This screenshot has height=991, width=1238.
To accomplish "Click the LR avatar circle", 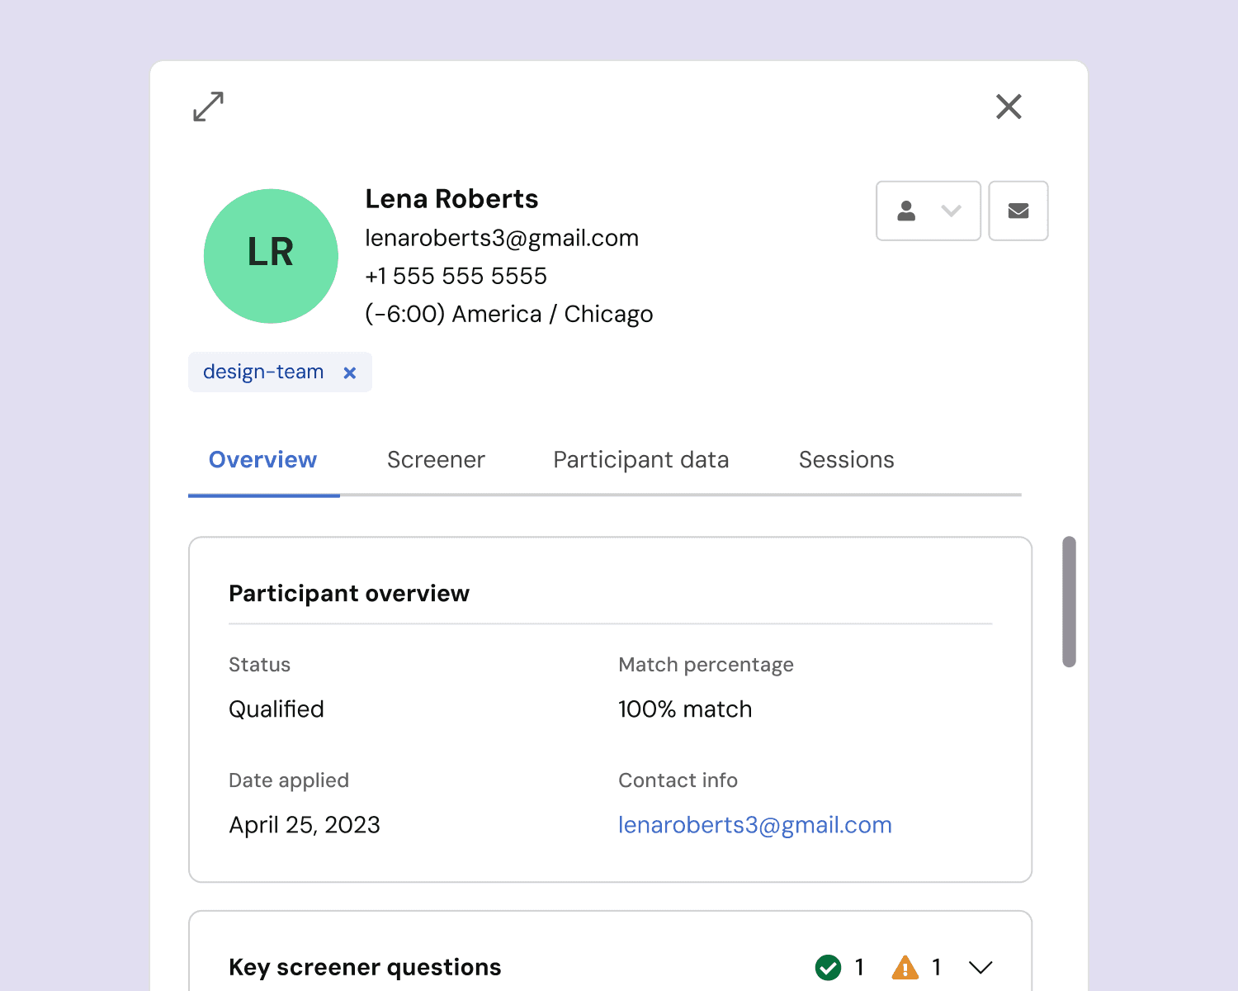I will [271, 256].
